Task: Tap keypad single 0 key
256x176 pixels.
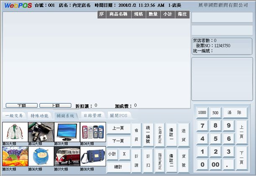Action: [202, 165]
